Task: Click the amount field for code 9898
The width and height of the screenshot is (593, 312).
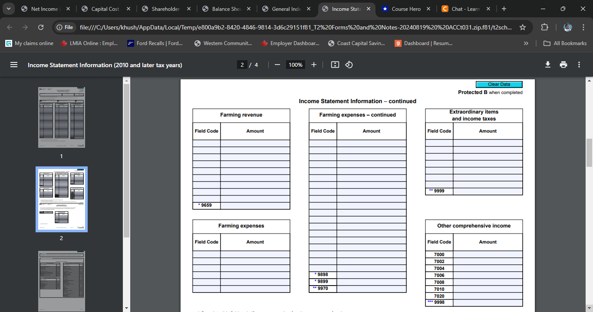Action: [372, 275]
